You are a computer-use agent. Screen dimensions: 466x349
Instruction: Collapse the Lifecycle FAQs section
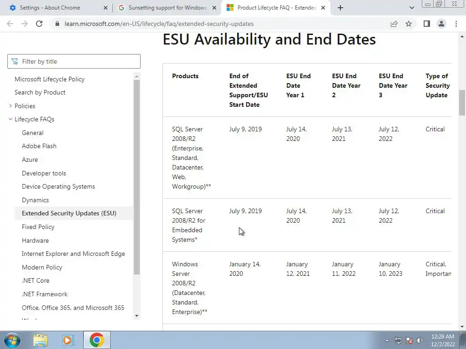[11, 120]
